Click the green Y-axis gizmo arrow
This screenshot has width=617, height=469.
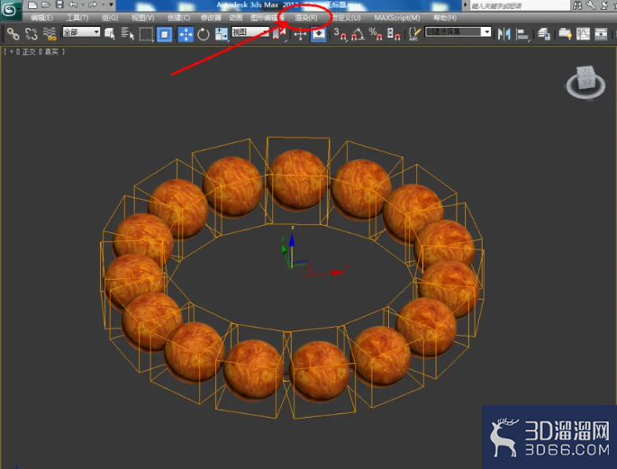pos(284,249)
